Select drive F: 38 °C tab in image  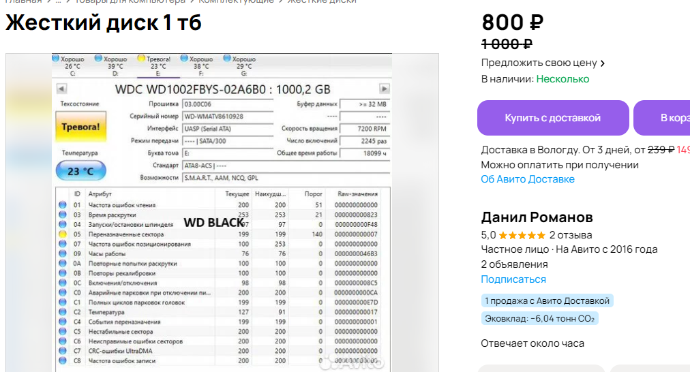[196, 66]
